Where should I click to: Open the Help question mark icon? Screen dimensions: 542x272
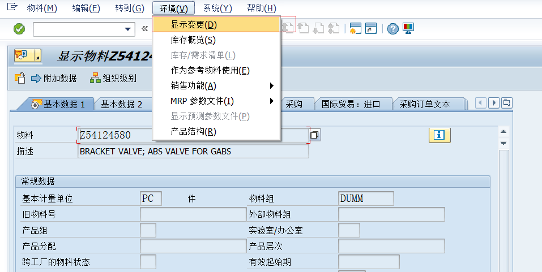pyautogui.click(x=392, y=29)
